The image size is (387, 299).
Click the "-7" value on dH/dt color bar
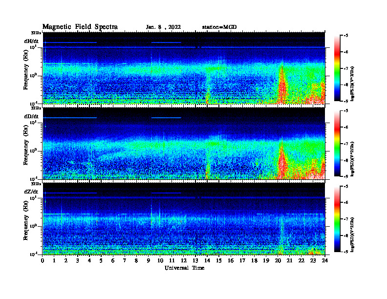tap(346, 68)
